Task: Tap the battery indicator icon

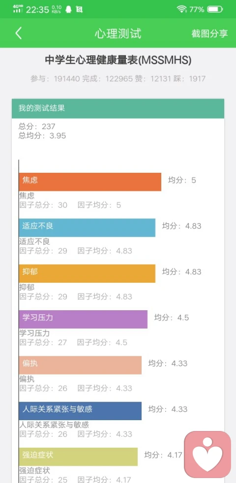Action: click(215, 9)
